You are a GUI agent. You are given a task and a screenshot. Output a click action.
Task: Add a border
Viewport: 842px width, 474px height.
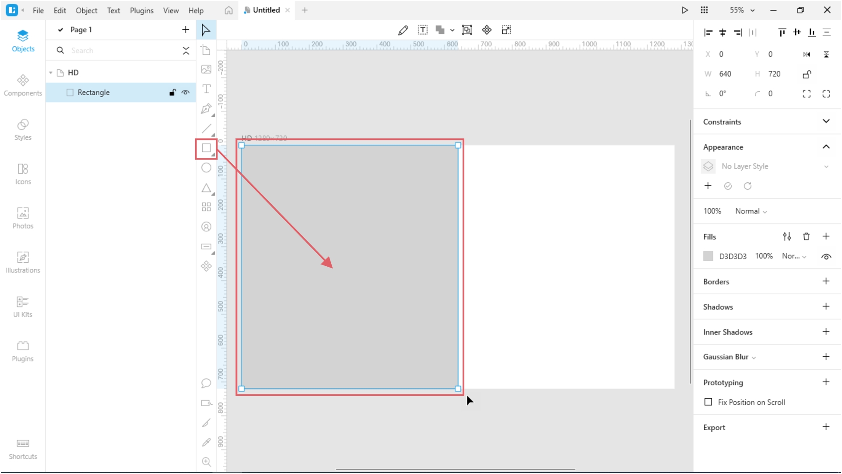[826, 281]
